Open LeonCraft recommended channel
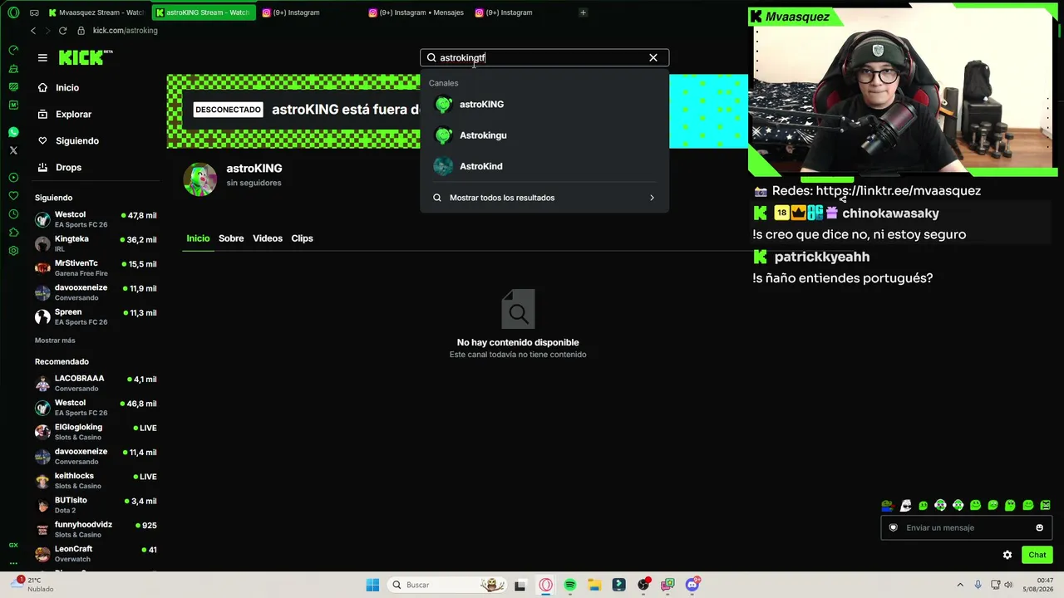The width and height of the screenshot is (1064, 598). point(96,554)
